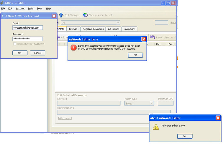Maximize the AdWords Editor main window
Image resolution: width=223 pixels, height=145 pixels.
click(x=168, y=3)
